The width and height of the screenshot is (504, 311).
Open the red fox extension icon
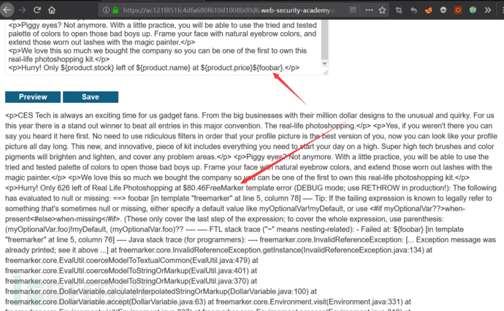point(429,10)
